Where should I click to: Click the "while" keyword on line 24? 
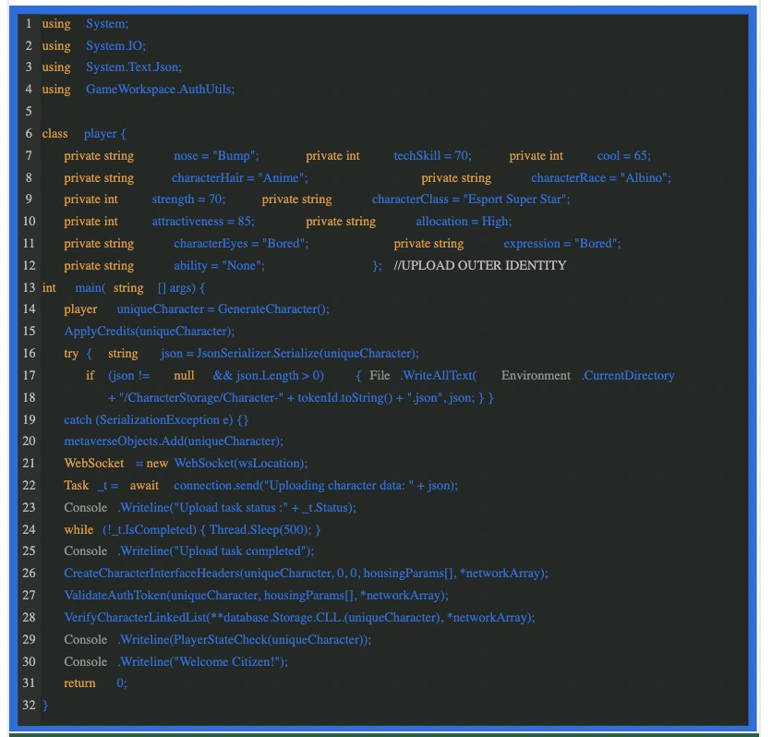[78, 529]
